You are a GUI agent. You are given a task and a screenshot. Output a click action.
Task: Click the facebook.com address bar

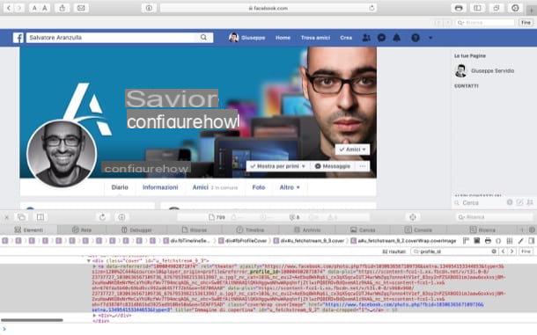coord(268,8)
